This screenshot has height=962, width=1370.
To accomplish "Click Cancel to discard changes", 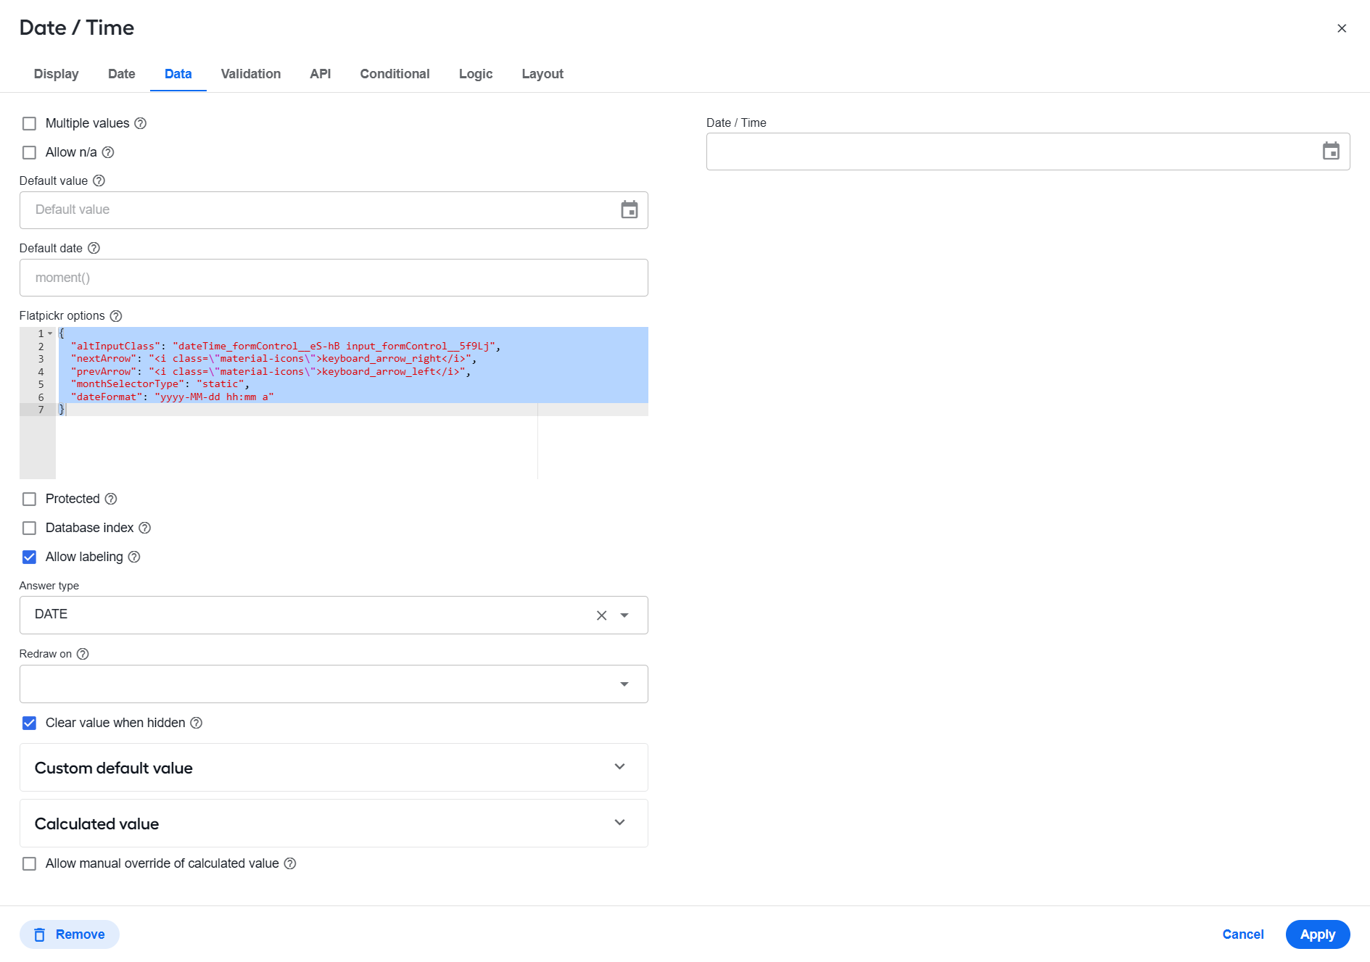I will click(x=1243, y=934).
